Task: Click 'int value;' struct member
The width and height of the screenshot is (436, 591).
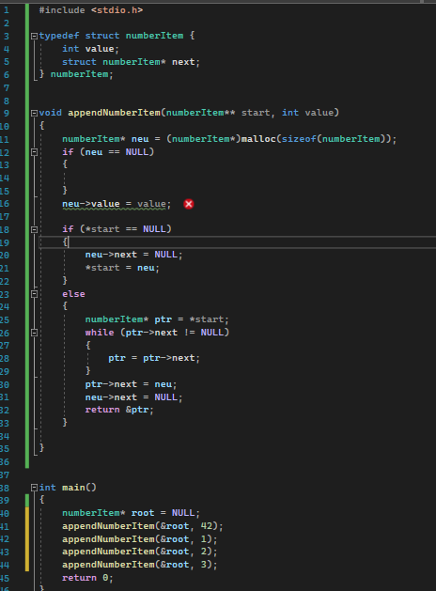Action: [x=90, y=49]
